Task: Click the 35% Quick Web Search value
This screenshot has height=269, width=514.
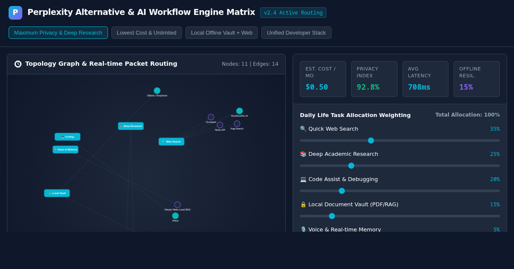Action: (x=495, y=129)
